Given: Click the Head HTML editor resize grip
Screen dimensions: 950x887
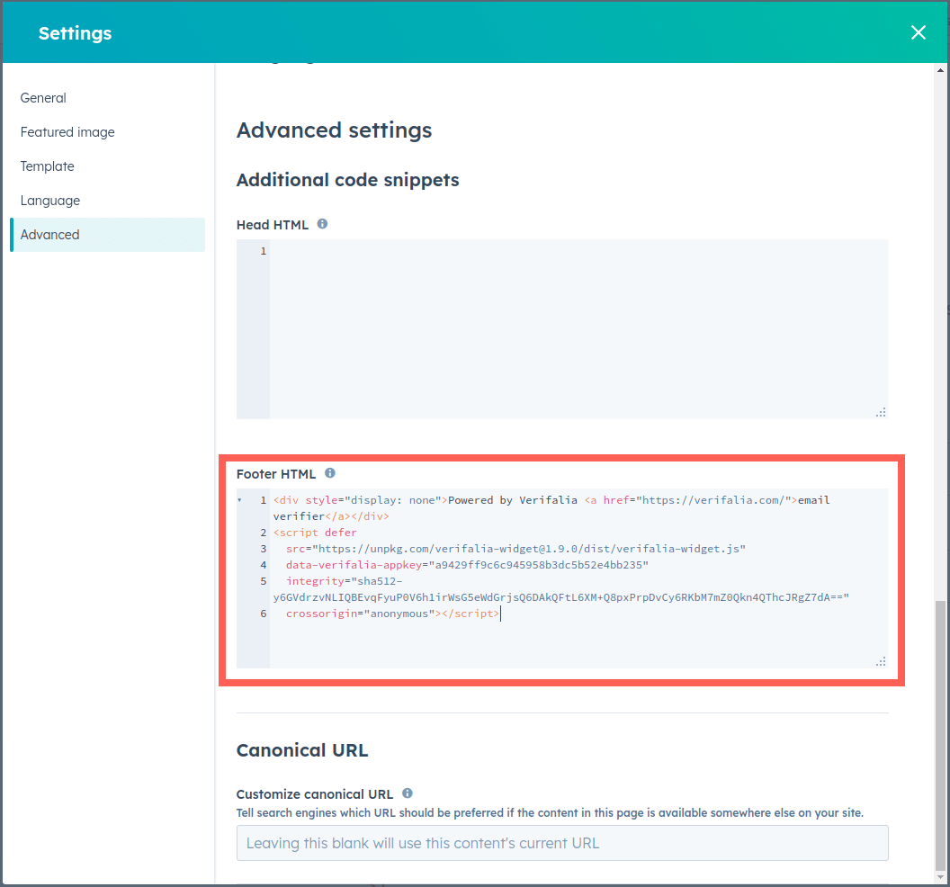Looking at the screenshot, I should click(881, 412).
